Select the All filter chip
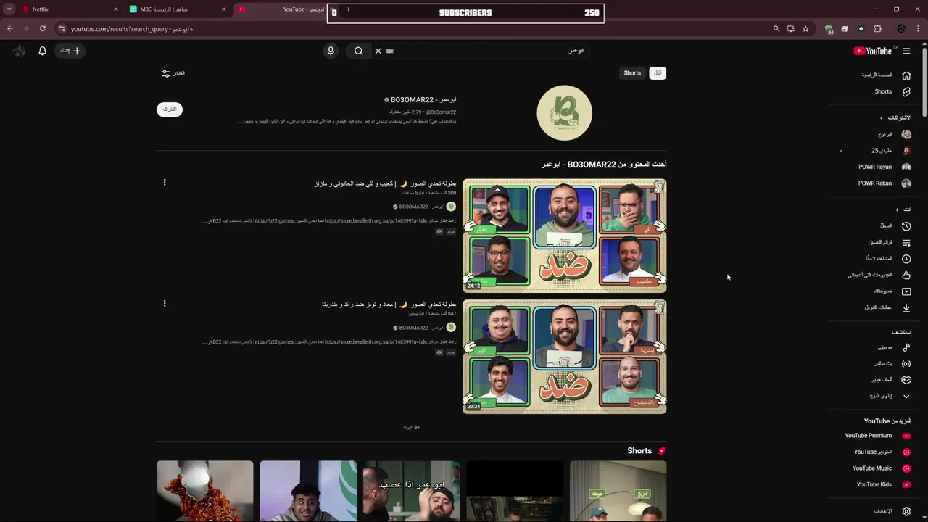The width and height of the screenshot is (928, 522). tap(658, 73)
